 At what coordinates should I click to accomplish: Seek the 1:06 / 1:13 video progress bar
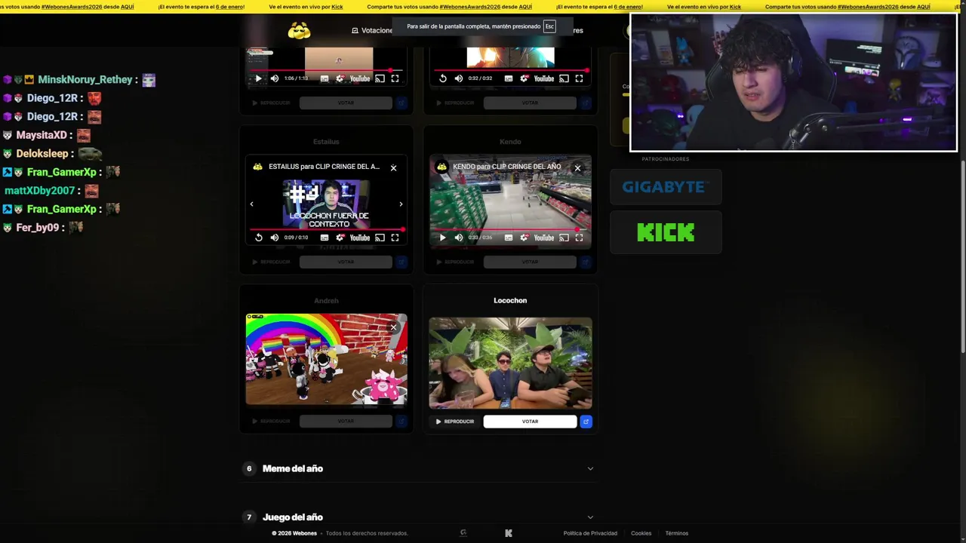[x=327, y=70]
